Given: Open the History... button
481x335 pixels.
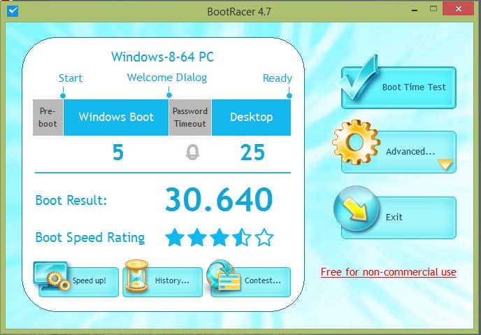Looking at the screenshot, I should click(163, 282).
